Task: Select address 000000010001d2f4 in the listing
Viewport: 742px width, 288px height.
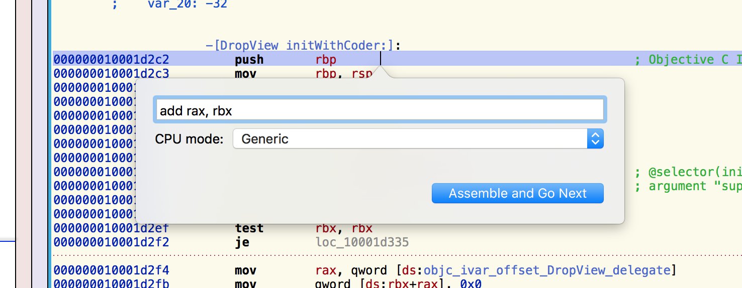Action: pos(112,271)
